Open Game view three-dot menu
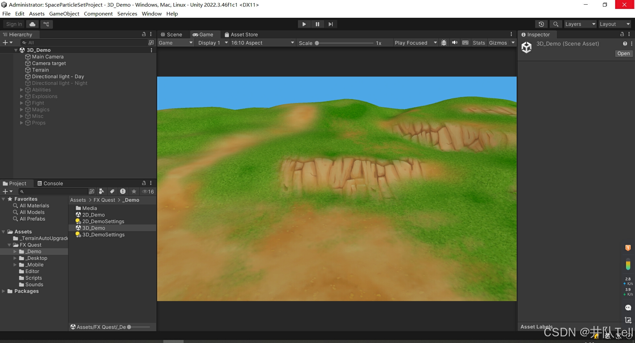The image size is (635, 343). [x=511, y=34]
